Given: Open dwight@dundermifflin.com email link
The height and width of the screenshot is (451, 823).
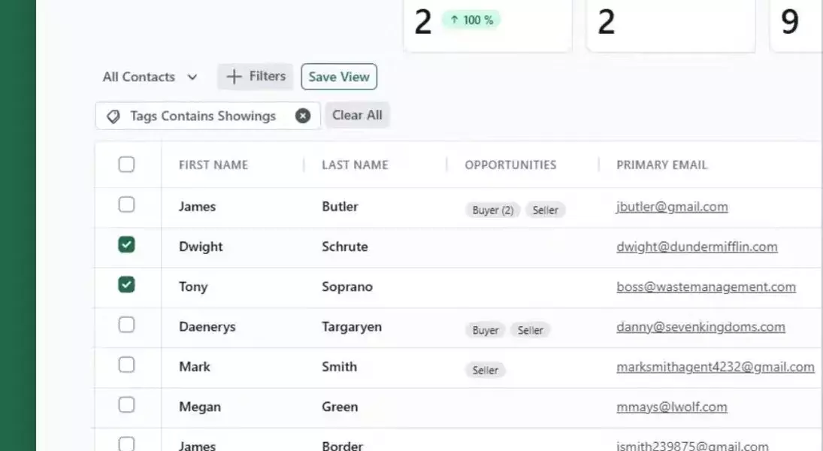Looking at the screenshot, I should [x=696, y=247].
